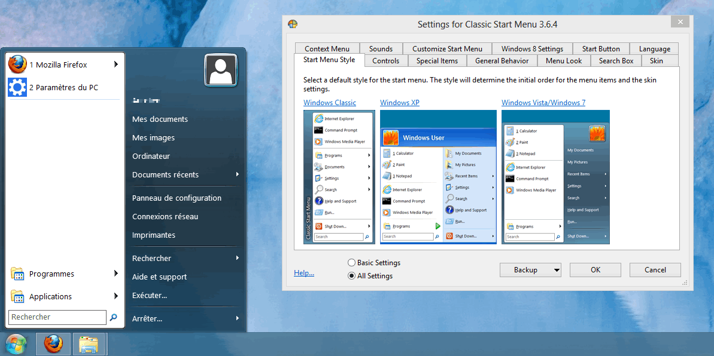Open the Windows 8 Settings tab
This screenshot has width=714, height=356.
click(x=532, y=48)
